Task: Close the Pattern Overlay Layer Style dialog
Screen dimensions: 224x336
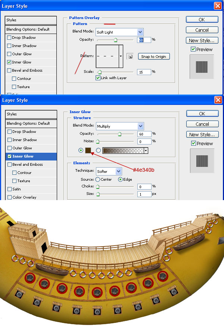Action: click(x=217, y=6)
